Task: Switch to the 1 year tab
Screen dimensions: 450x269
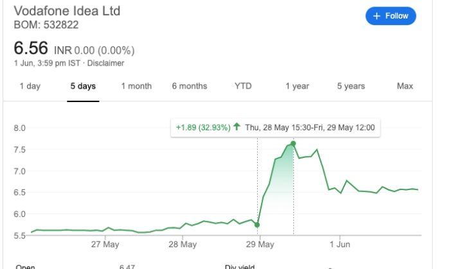Action: tap(297, 87)
